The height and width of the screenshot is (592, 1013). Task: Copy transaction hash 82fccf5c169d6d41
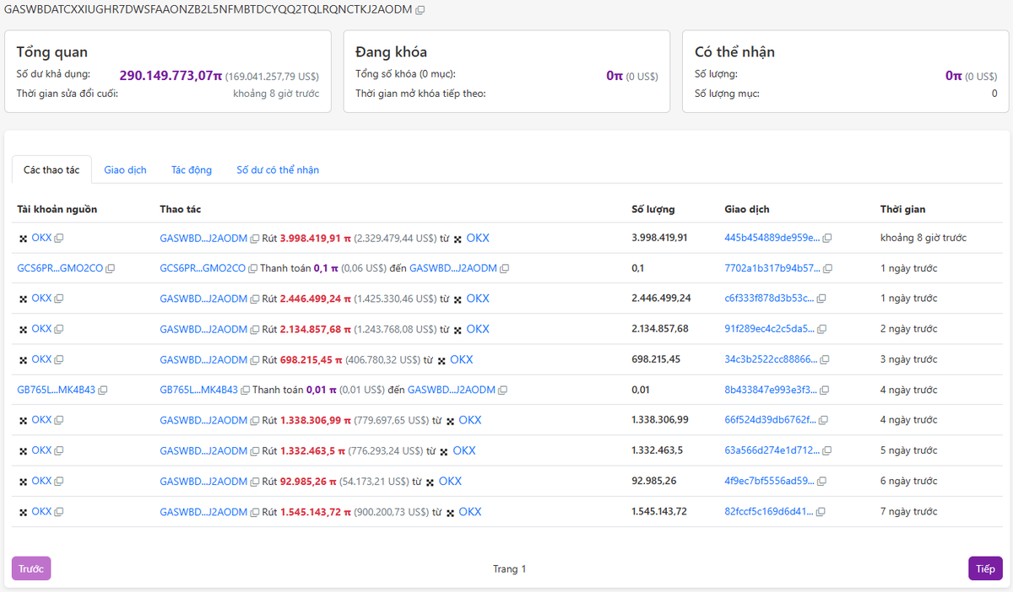(x=821, y=512)
